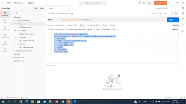The height and width of the screenshot is (104, 186).
Task: Create new collection with plus icon
Action: tap(12, 13)
